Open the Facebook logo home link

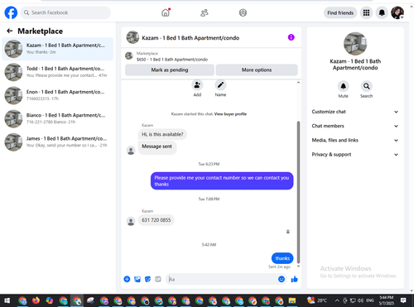pos(11,12)
